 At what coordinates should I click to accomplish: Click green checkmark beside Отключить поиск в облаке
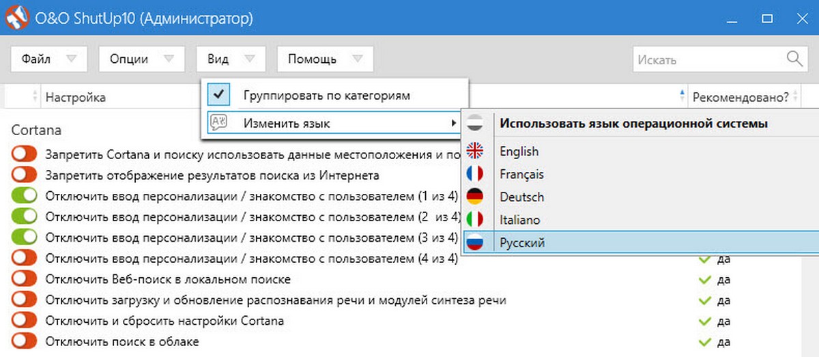704,341
